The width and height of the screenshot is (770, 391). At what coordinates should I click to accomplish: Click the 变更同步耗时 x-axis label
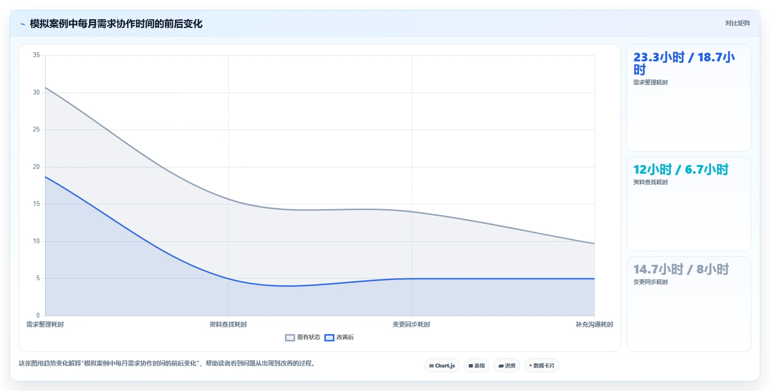click(411, 325)
